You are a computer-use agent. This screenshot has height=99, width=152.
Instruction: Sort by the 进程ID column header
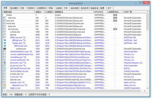point(40,12)
